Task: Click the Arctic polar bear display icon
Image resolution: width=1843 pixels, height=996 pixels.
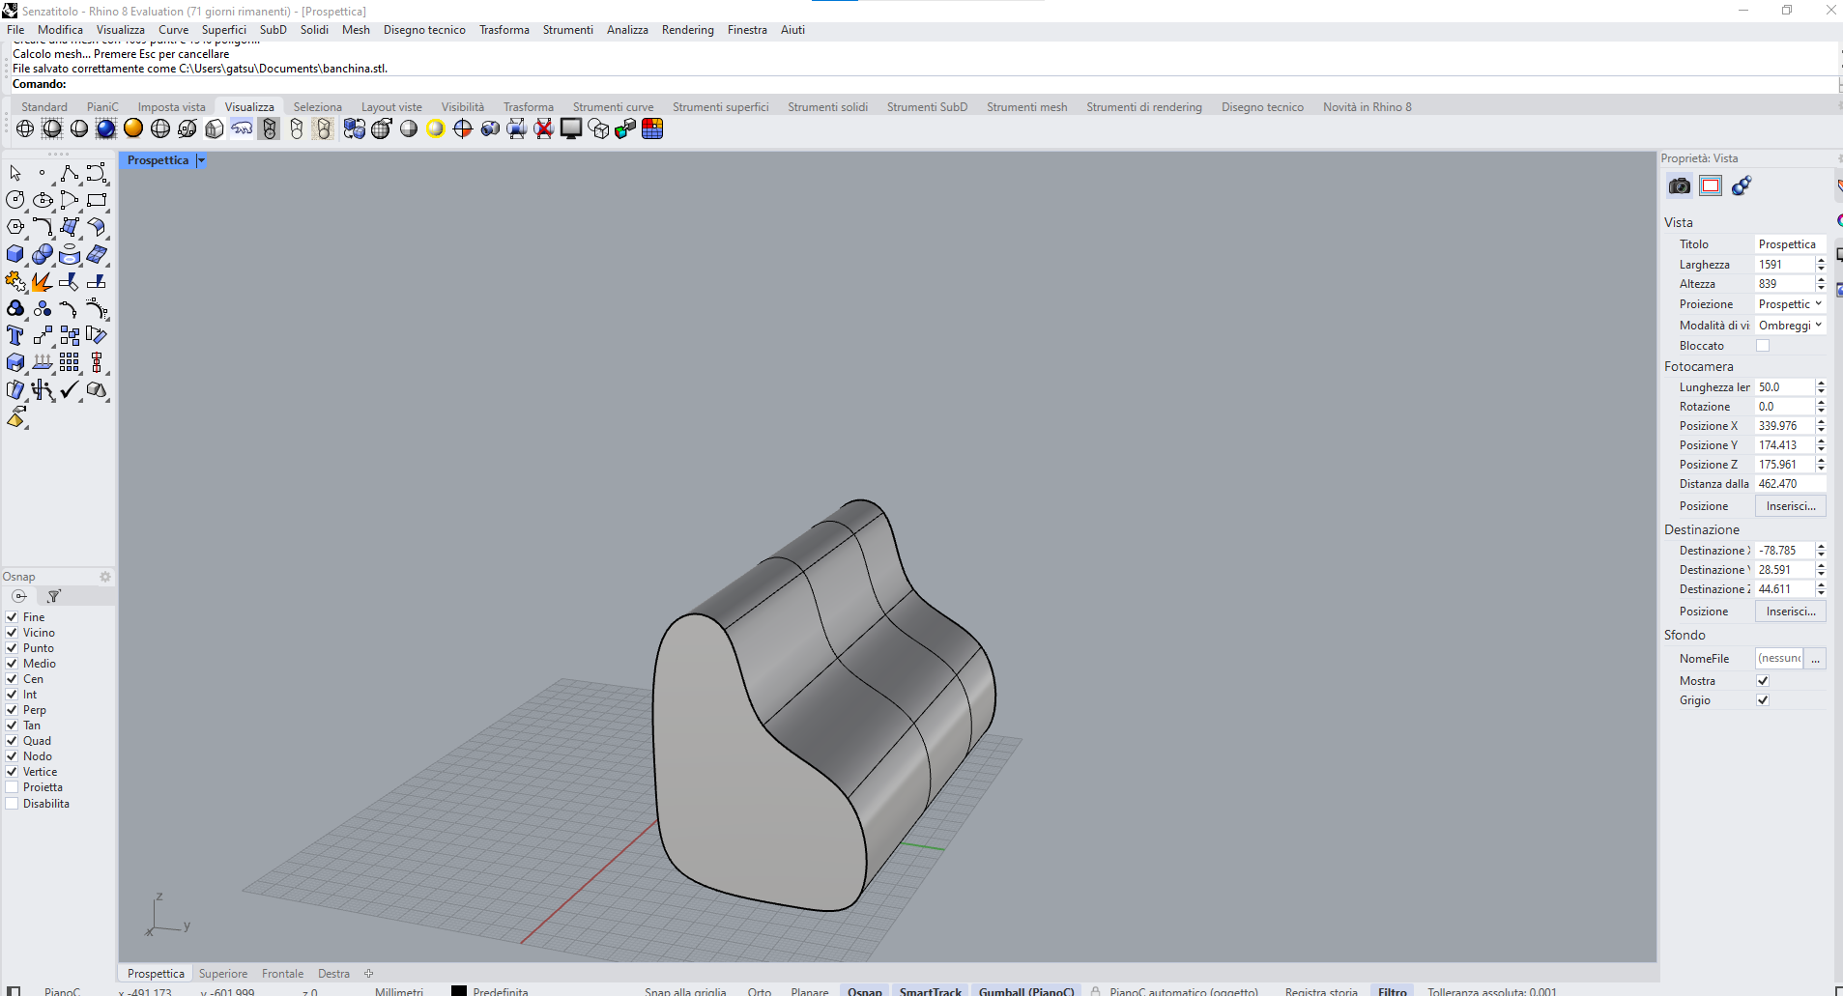Action: [x=242, y=128]
